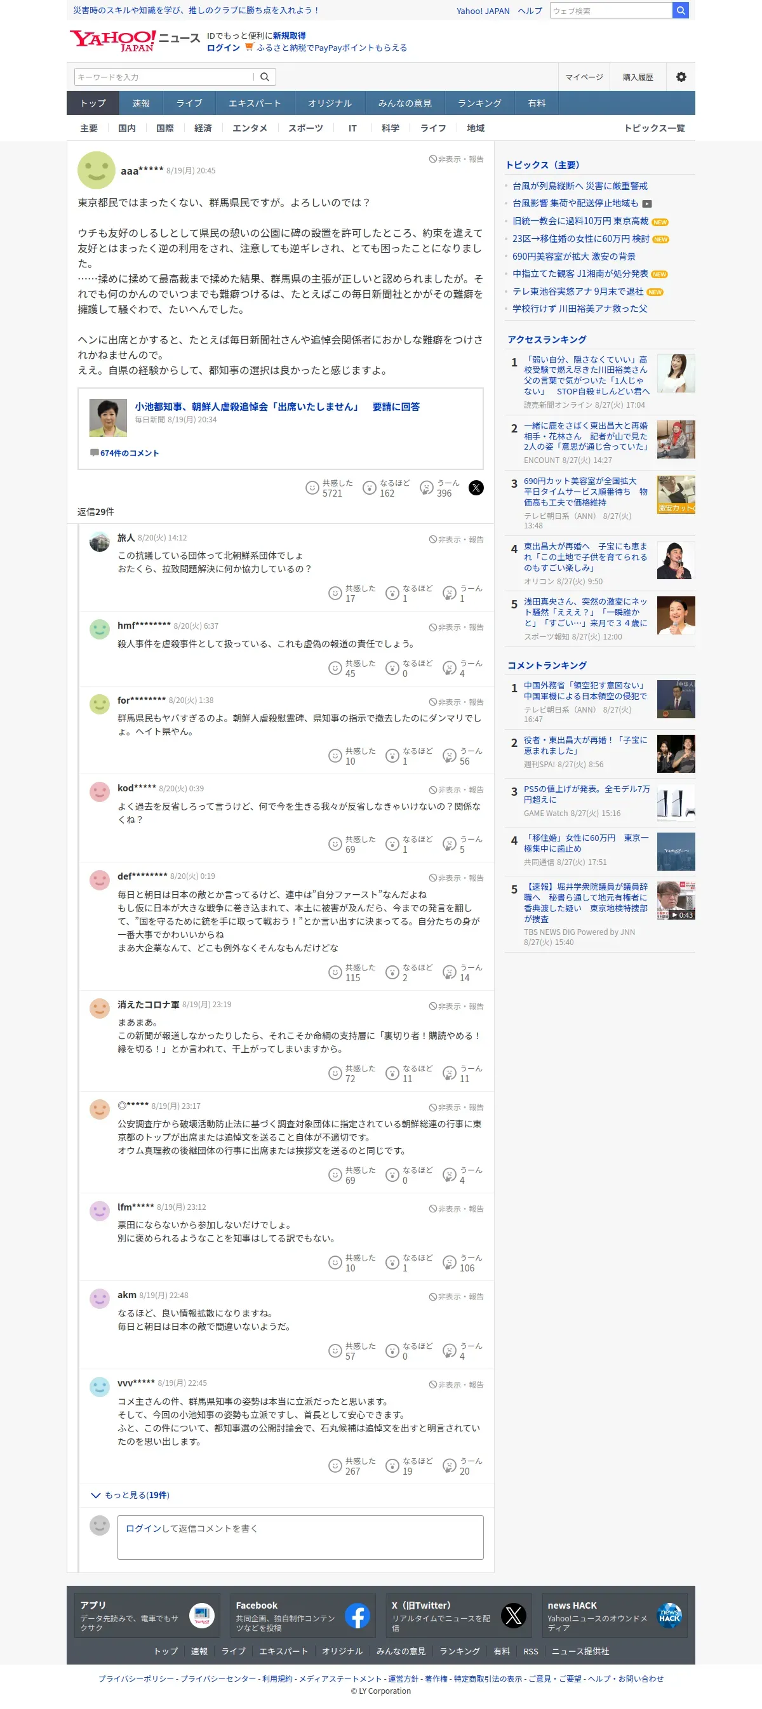Open thumbnail of PS5の値上げ article
The height and width of the screenshot is (1709, 762).
[676, 803]
